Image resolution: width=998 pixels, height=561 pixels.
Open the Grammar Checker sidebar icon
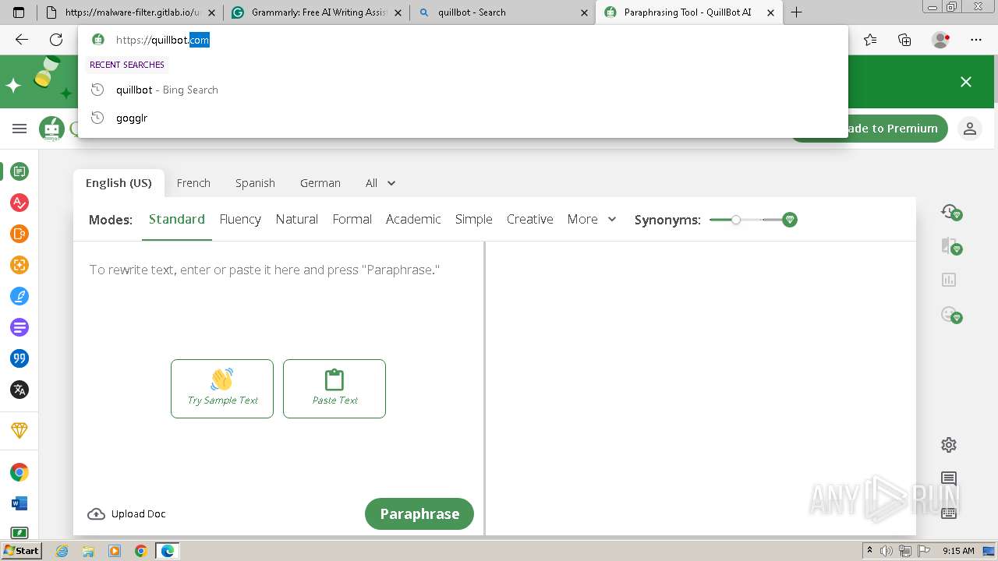[x=19, y=203]
